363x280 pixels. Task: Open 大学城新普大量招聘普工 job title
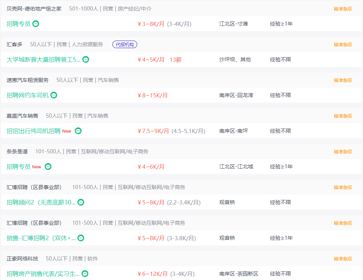[43, 59]
